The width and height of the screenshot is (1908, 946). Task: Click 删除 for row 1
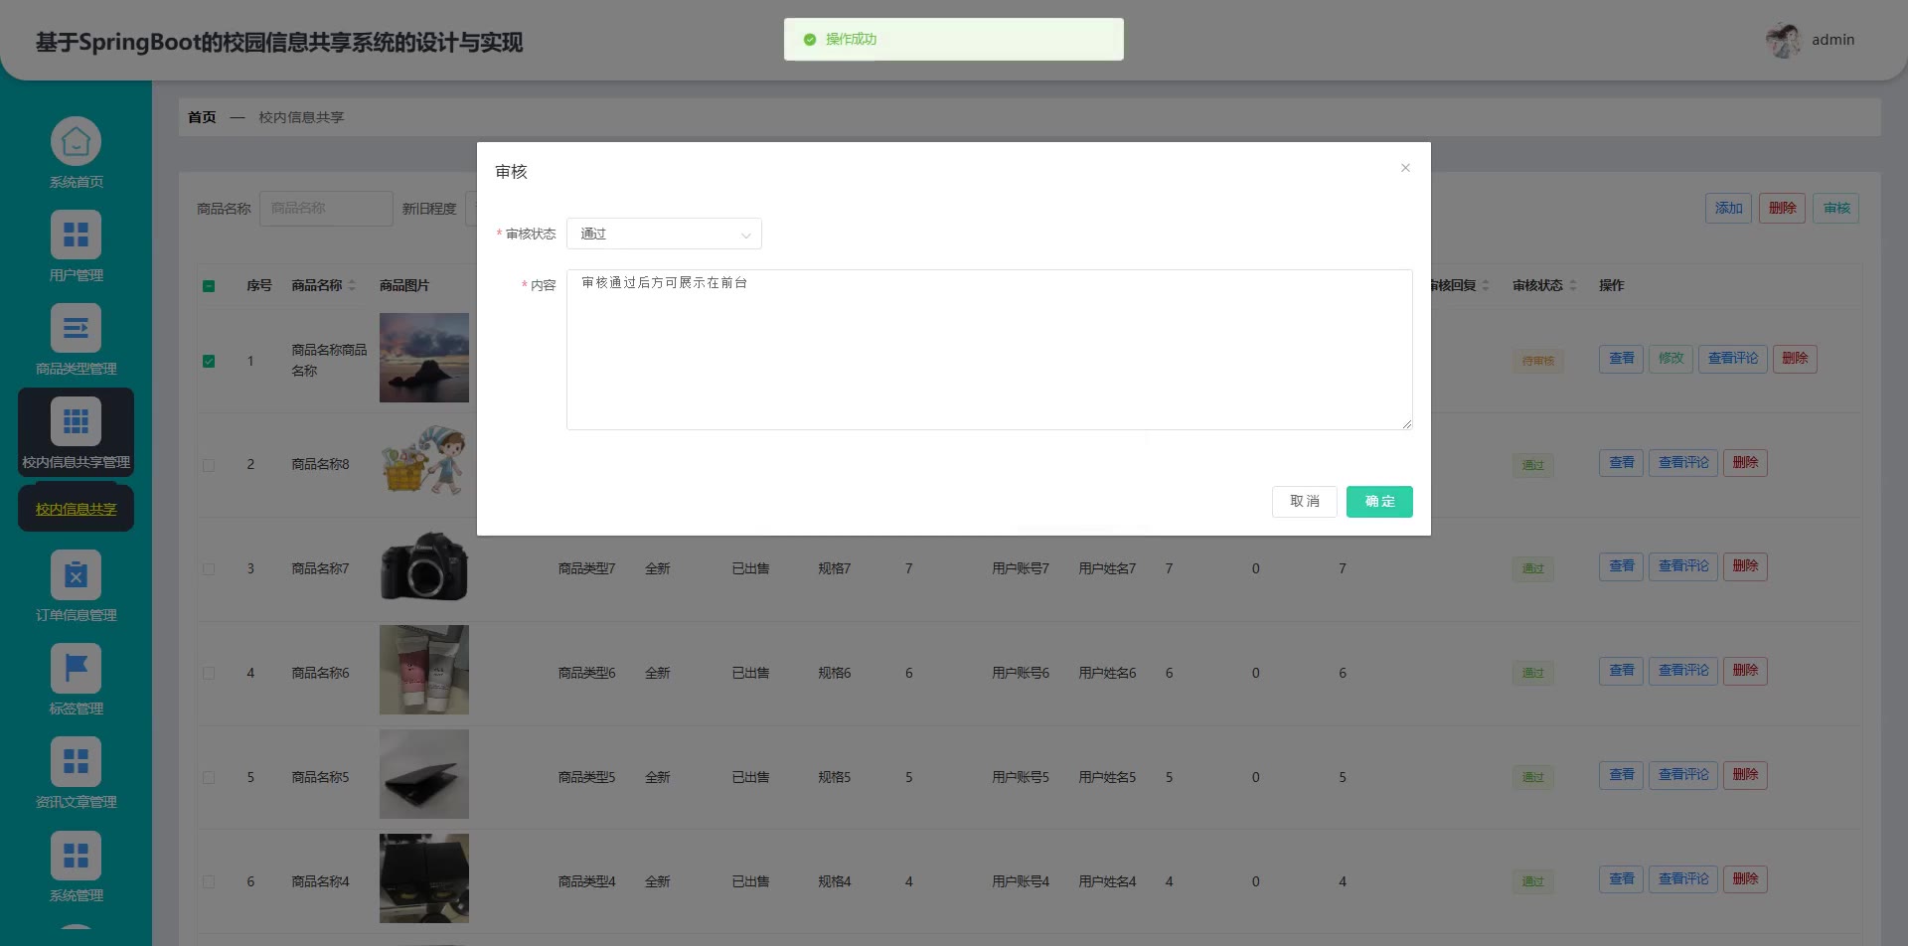(1795, 359)
